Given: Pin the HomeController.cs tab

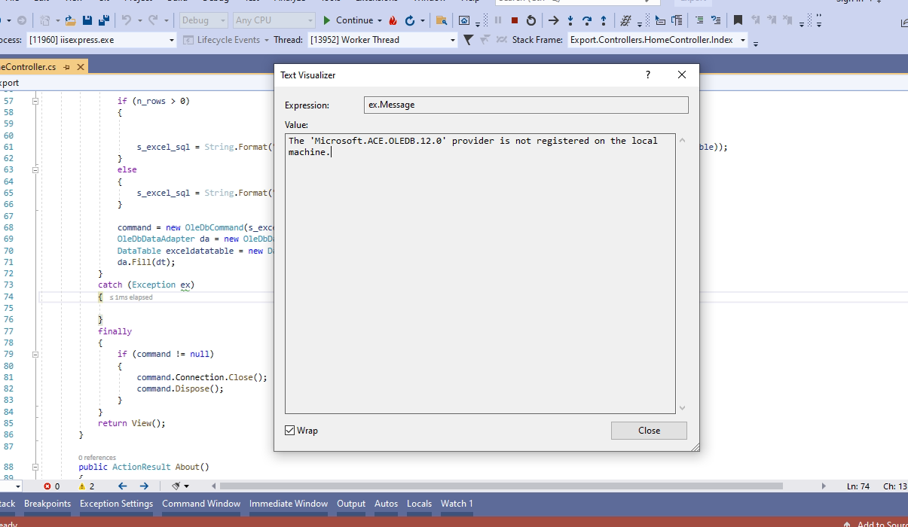Looking at the screenshot, I should [x=67, y=67].
